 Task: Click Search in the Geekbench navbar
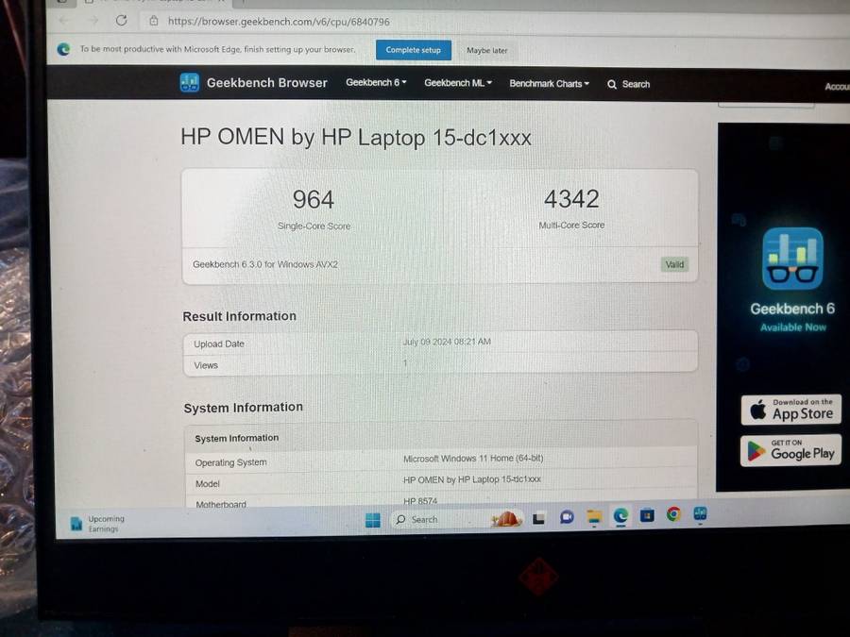pyautogui.click(x=629, y=84)
